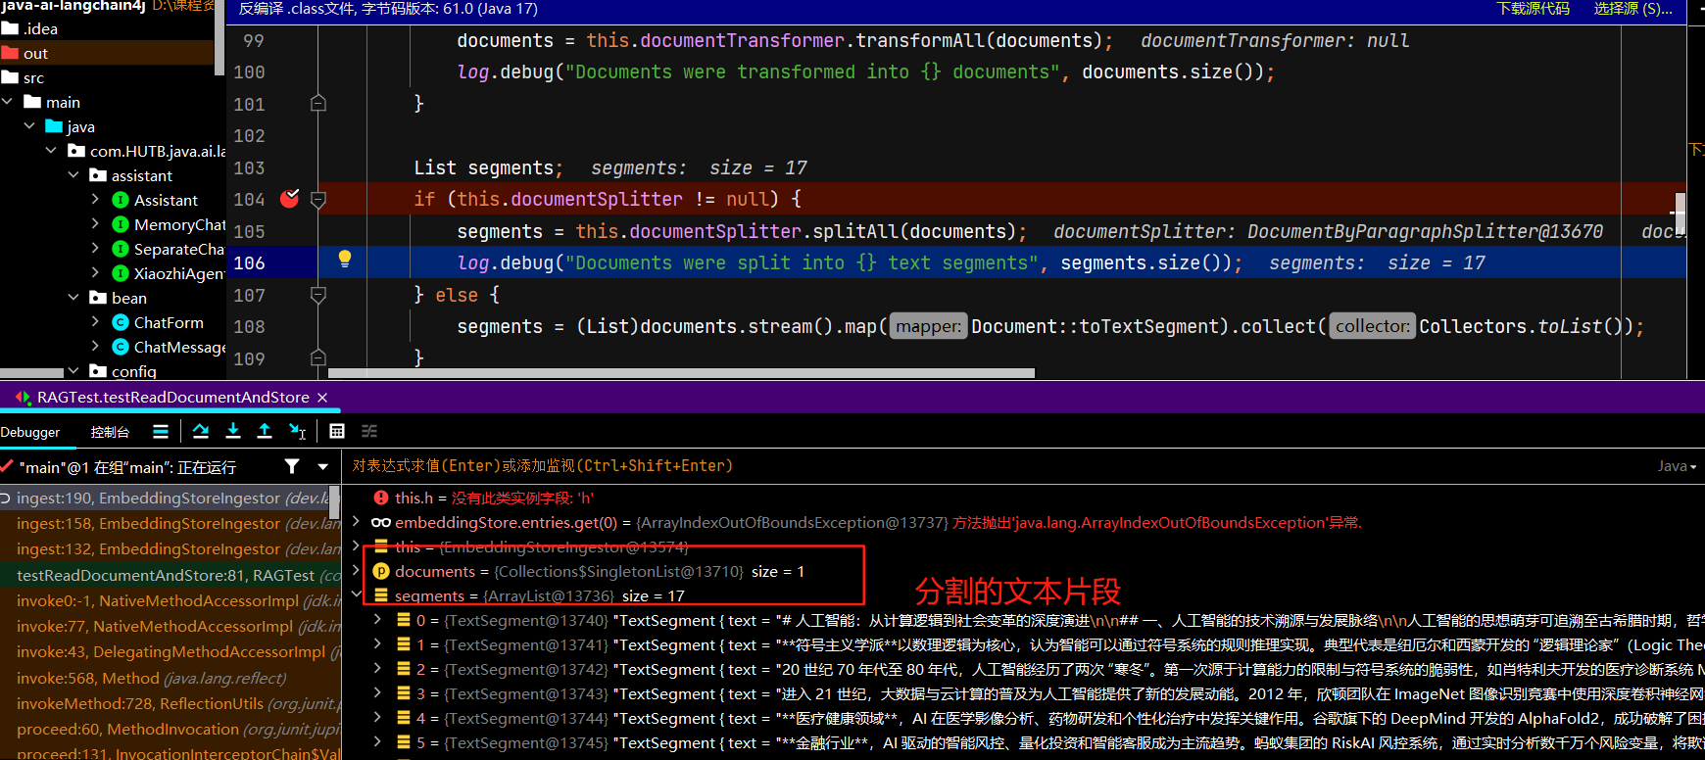Toggle the breakpoint on line 104
This screenshot has width=1705, height=760.
290,199
